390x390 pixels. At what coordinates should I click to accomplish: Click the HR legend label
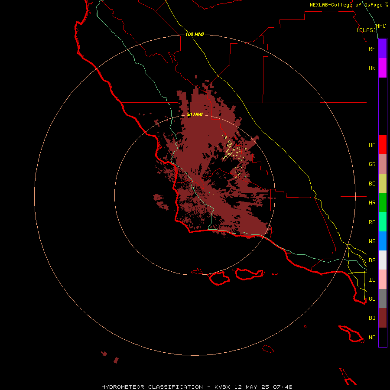tap(372, 203)
